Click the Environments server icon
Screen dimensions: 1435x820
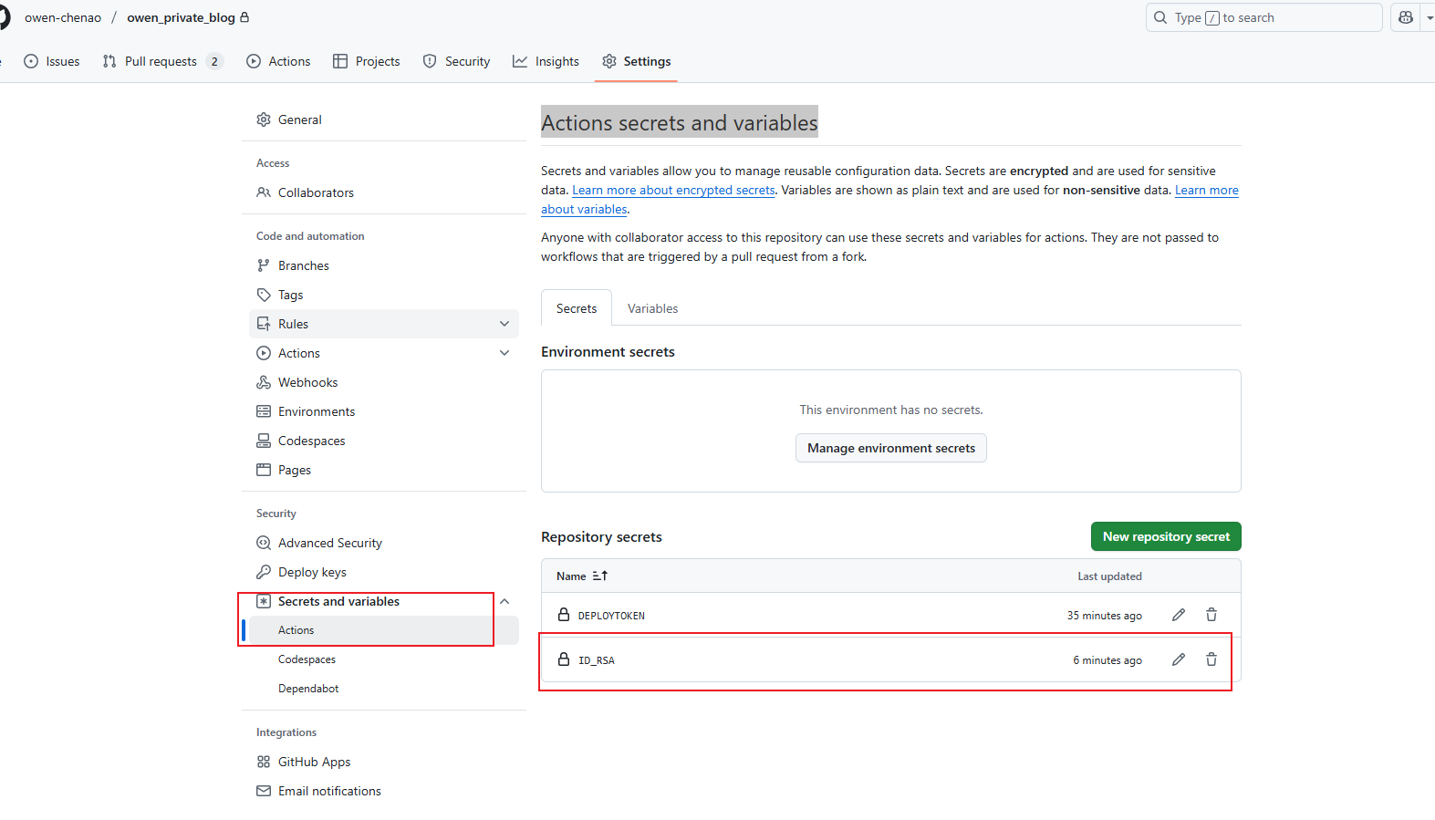coord(264,411)
